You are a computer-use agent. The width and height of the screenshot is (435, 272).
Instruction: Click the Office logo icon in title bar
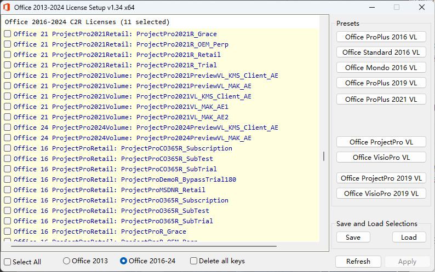click(x=7, y=7)
